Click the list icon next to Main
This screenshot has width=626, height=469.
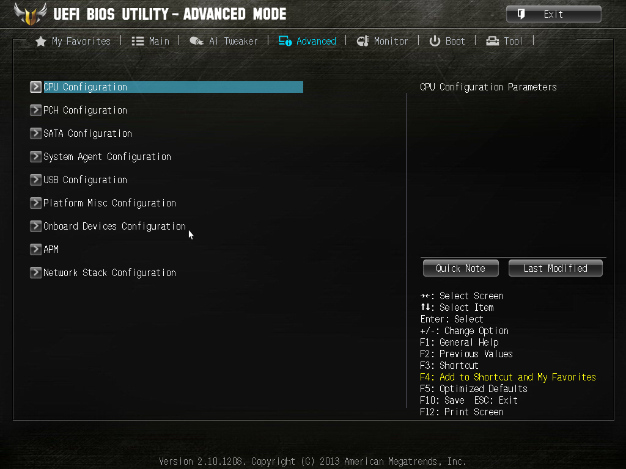point(138,41)
